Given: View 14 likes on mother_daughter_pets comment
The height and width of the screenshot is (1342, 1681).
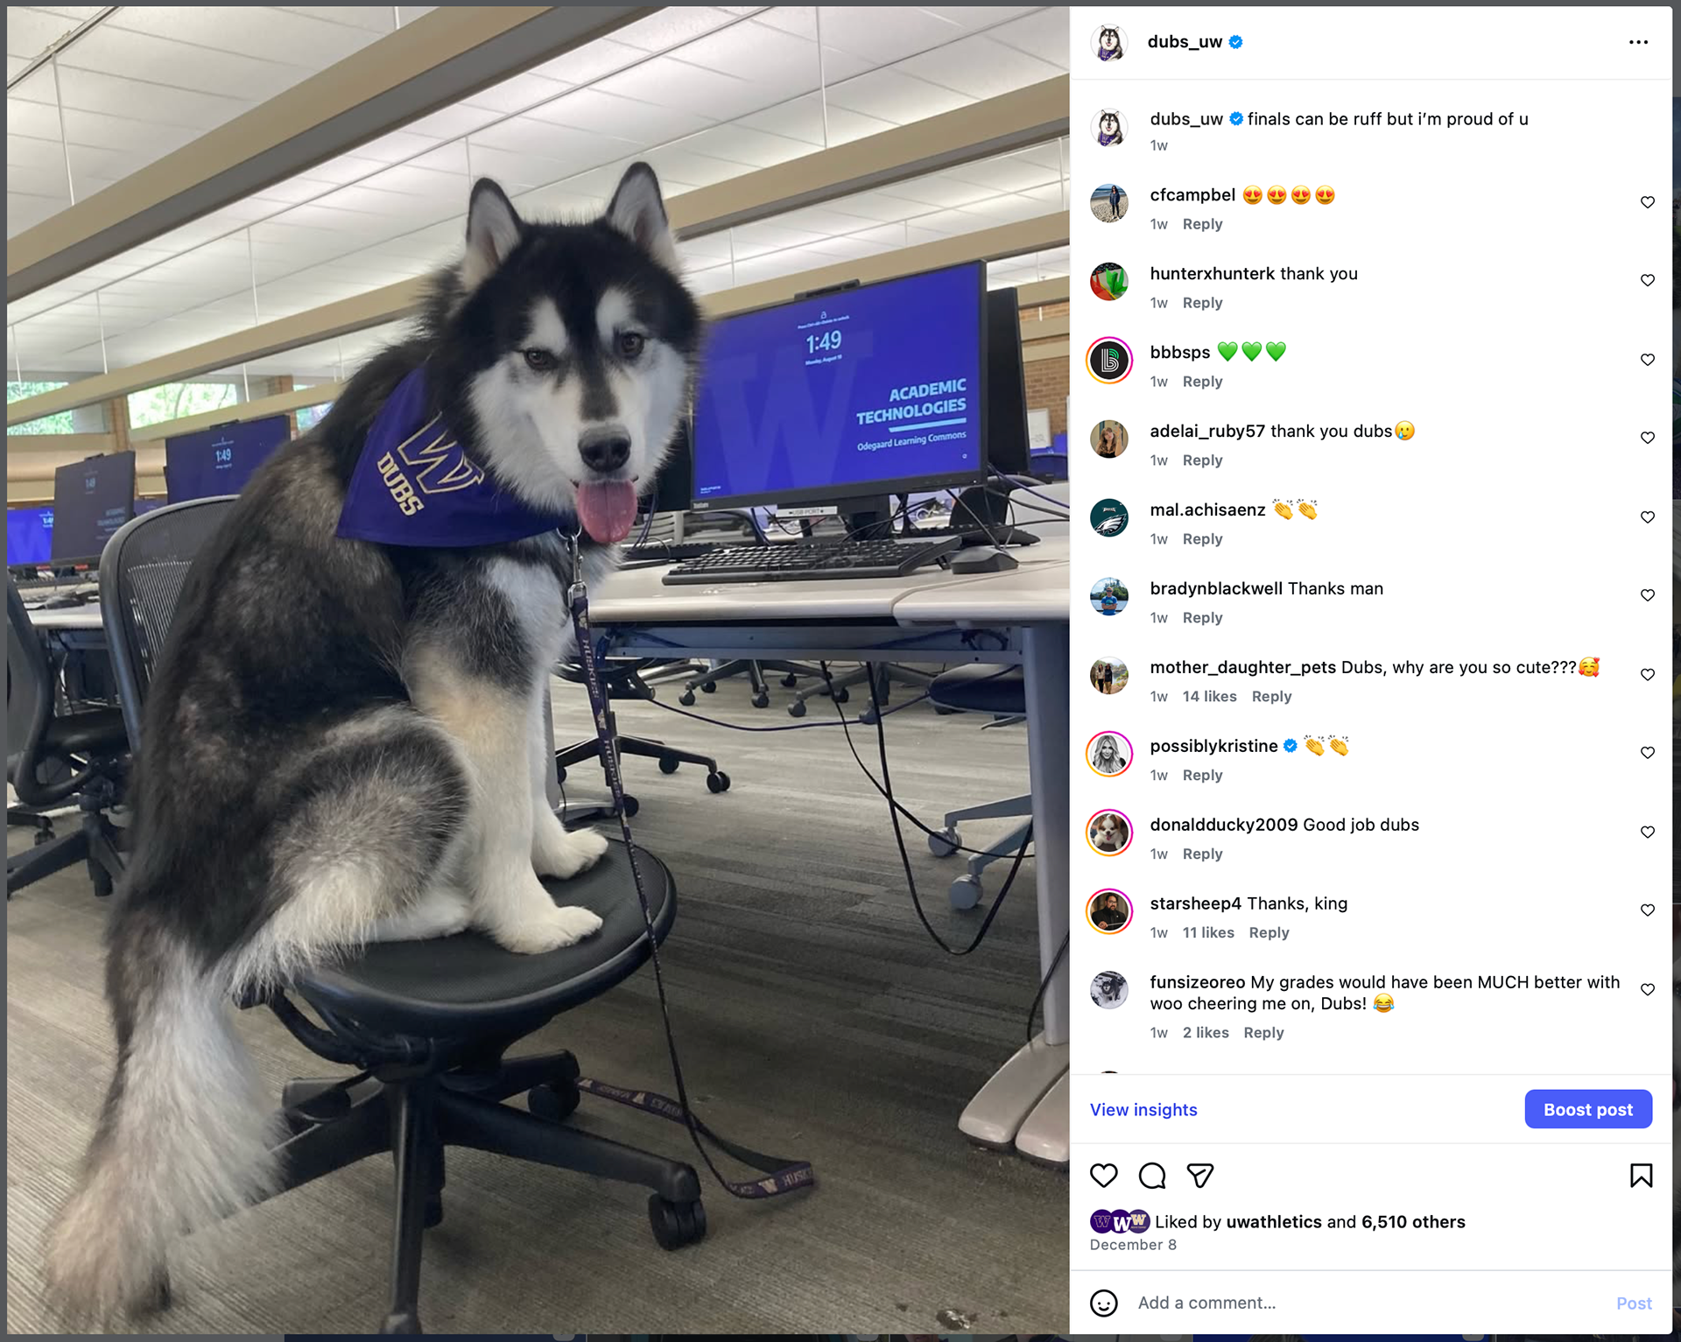Looking at the screenshot, I should [1209, 697].
